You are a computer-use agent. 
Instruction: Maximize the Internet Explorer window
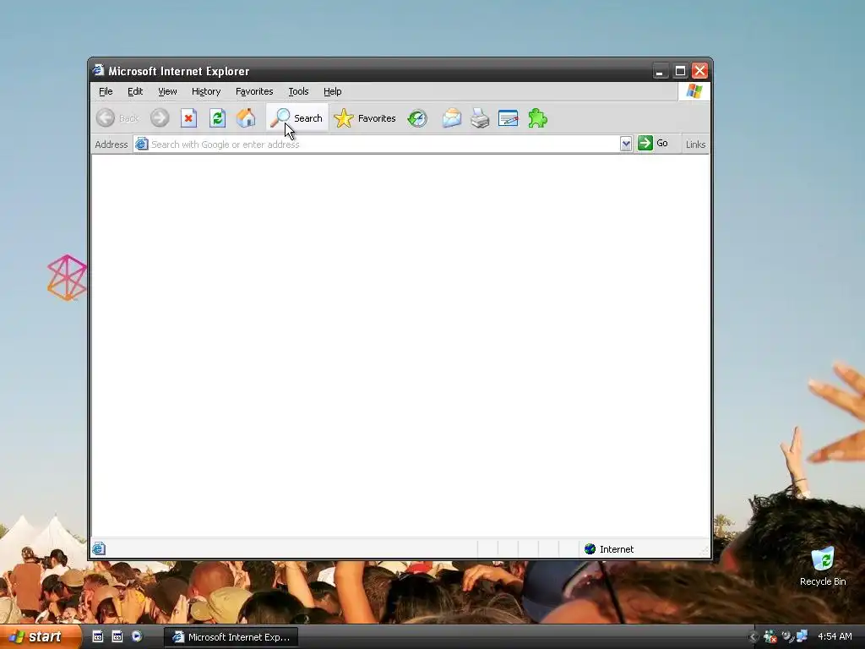(x=680, y=71)
